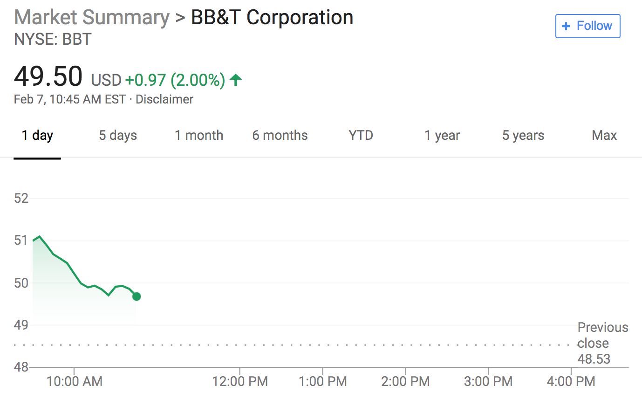Select the Max range tab
642x400 pixels.
(604, 136)
